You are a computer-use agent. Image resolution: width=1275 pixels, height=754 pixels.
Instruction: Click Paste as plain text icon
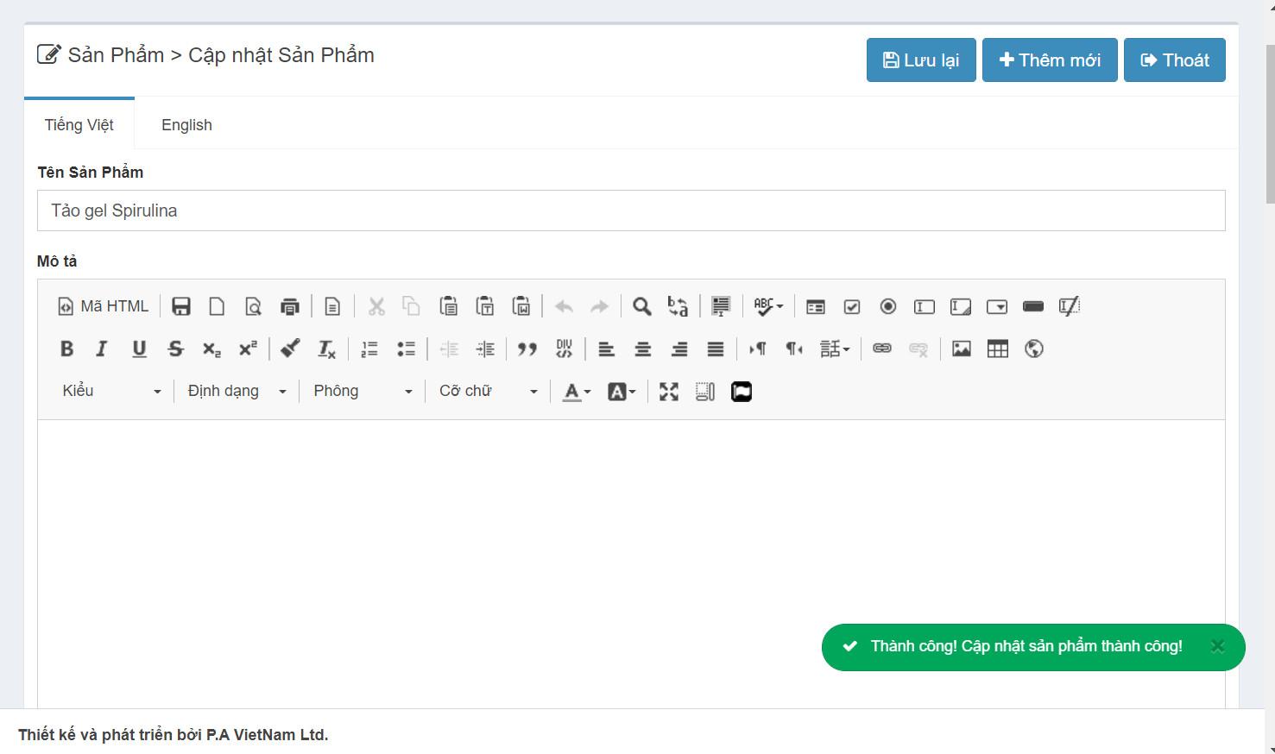click(485, 306)
